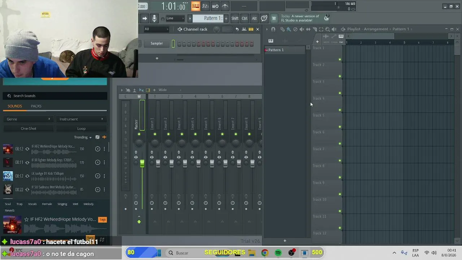Mute Track 2 with its green LED
The height and width of the screenshot is (260, 462).
[x=340, y=76]
